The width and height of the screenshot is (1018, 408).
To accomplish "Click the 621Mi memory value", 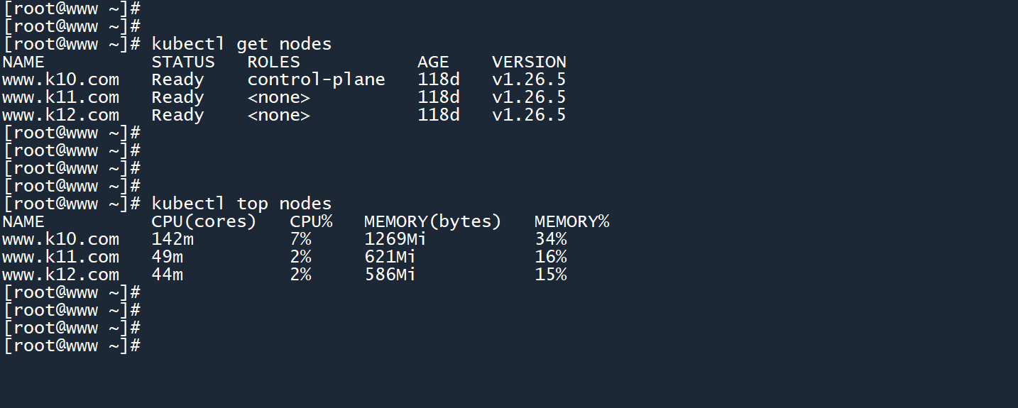I will (390, 257).
